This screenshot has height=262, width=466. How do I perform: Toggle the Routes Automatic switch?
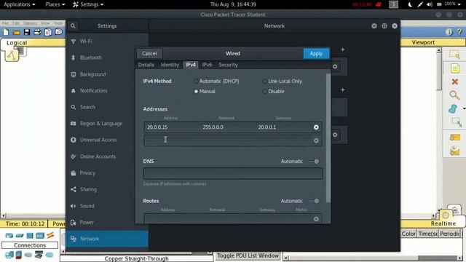pos(314,201)
